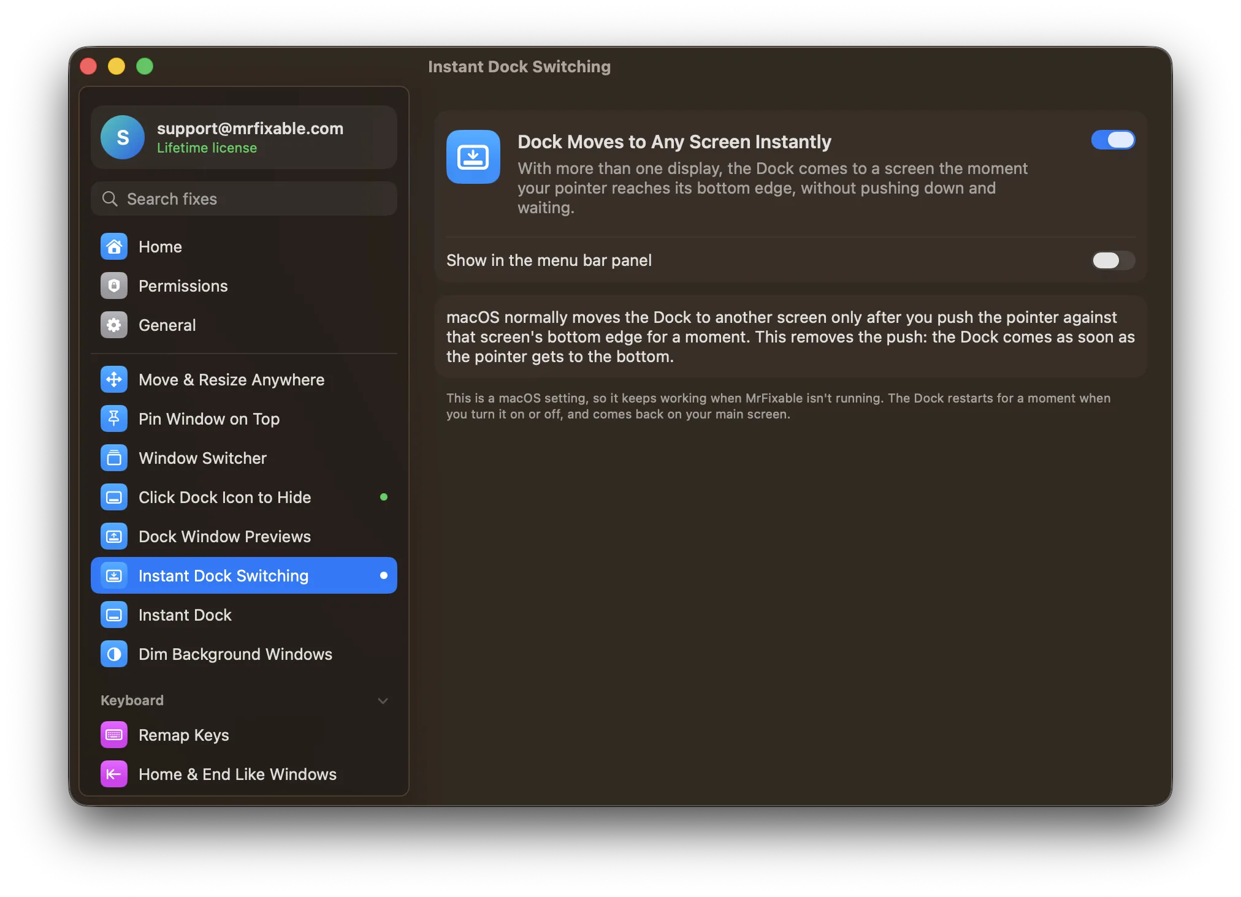Click the Remap Keys keyboard icon
1241x897 pixels.
click(x=114, y=735)
